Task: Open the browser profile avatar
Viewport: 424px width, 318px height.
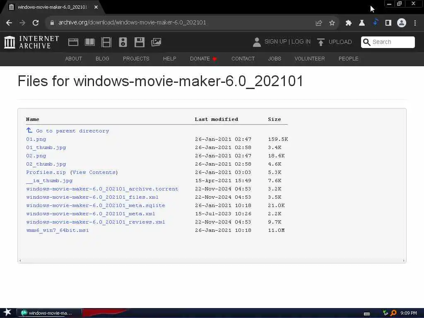Action: tap(402, 23)
